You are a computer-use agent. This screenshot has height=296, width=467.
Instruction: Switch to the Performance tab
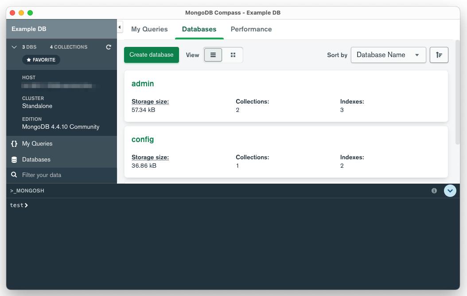[251, 29]
